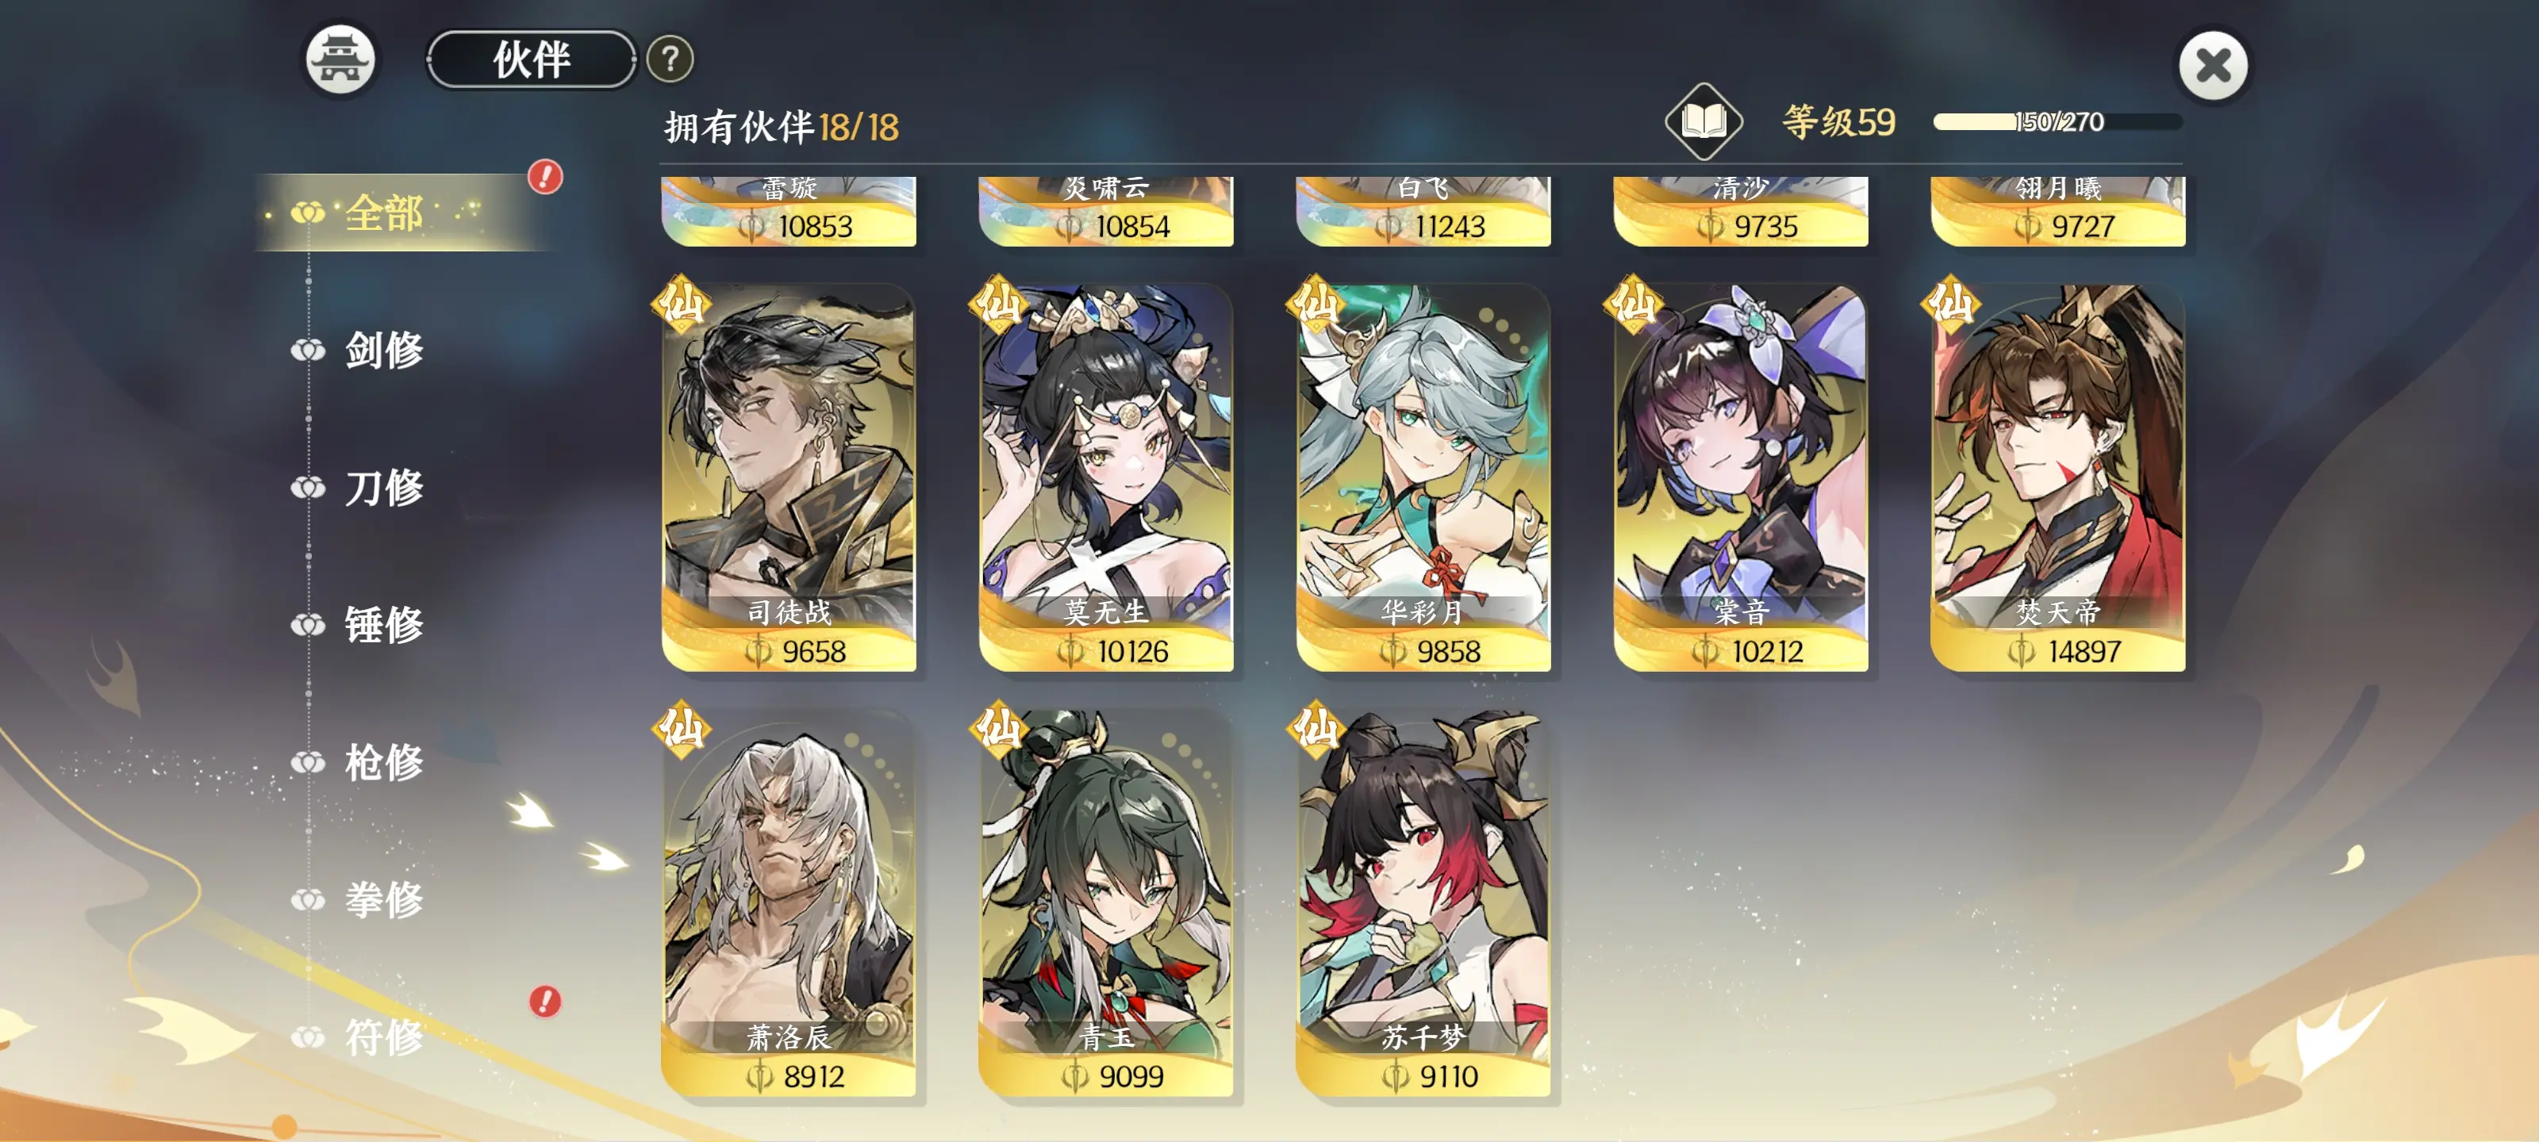View 华彩月 companion details
This screenshot has width=2539, height=1142.
tap(1423, 479)
